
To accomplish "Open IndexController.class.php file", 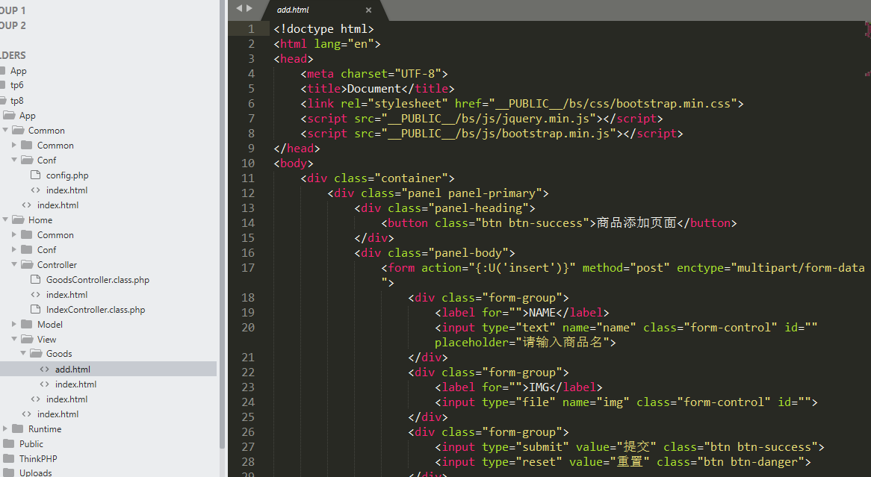I will (96, 310).
